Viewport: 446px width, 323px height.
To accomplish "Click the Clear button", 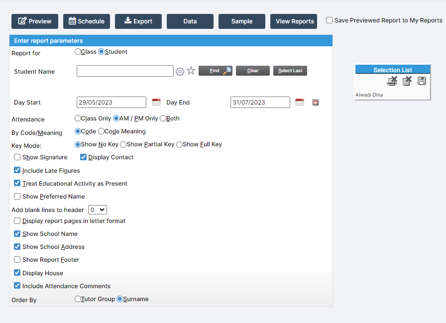I will [x=253, y=71].
